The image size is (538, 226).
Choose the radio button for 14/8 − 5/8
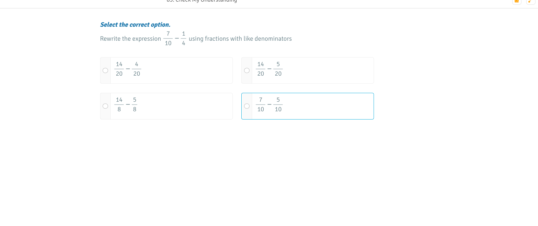(x=105, y=106)
